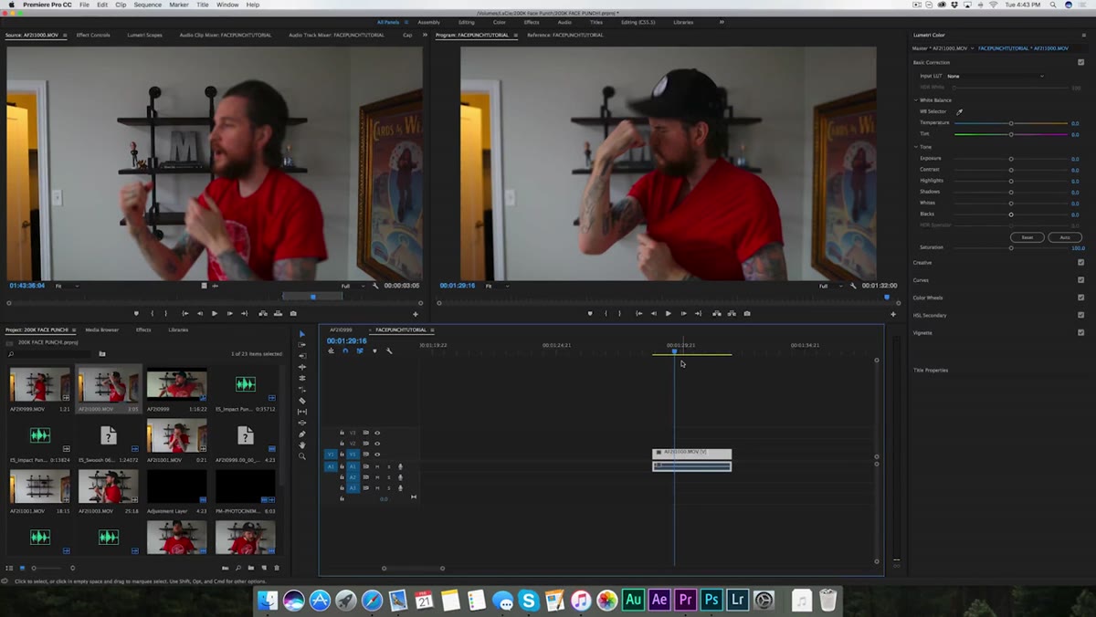Open Program monitor Fit zoom dropdown
Image resolution: width=1096 pixels, height=617 pixels.
pyautogui.click(x=498, y=286)
